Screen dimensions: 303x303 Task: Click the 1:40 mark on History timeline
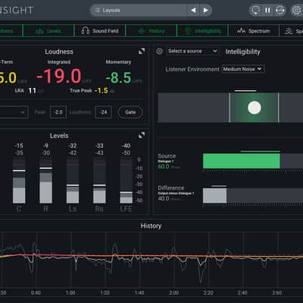[139, 293]
